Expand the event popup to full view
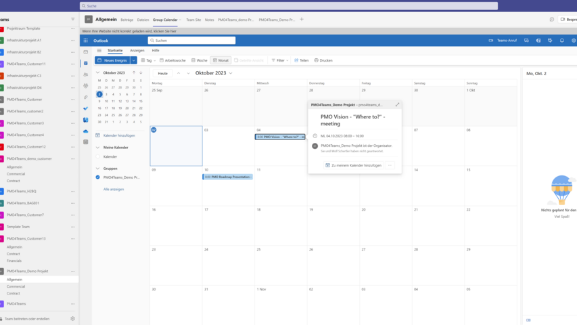577x325 pixels. tap(397, 105)
